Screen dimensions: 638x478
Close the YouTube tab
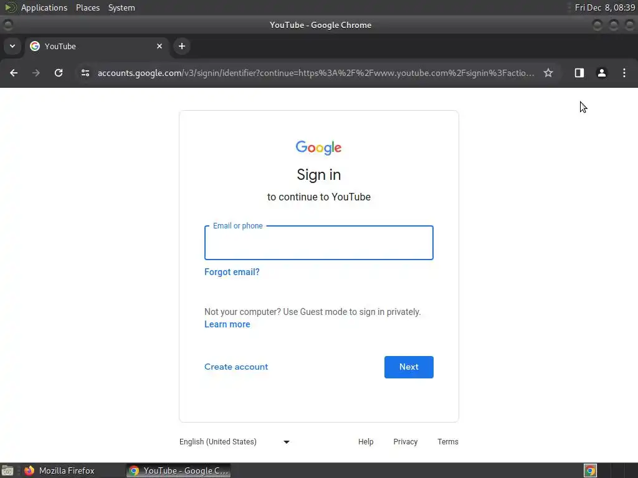(x=159, y=46)
